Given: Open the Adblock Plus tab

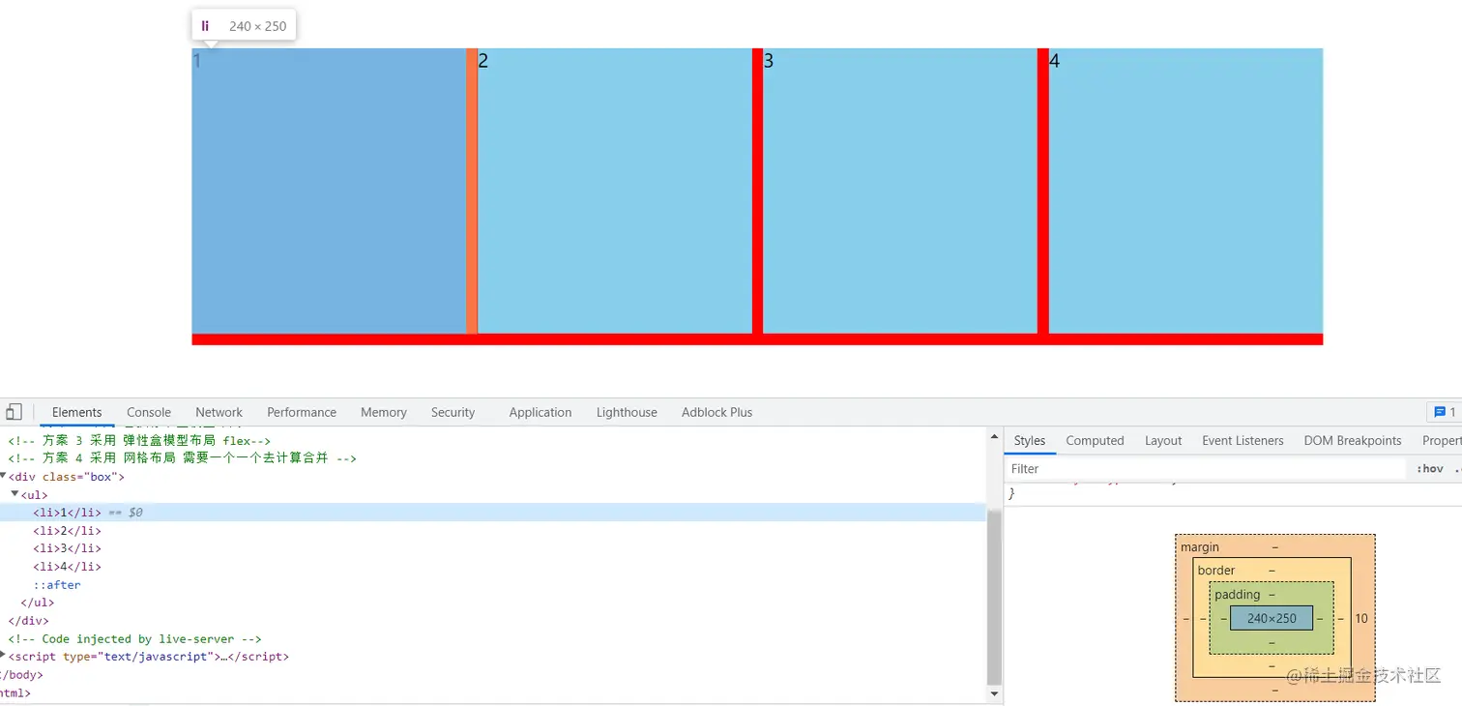Looking at the screenshot, I should 716,412.
